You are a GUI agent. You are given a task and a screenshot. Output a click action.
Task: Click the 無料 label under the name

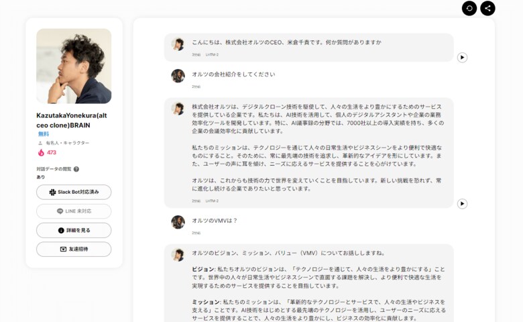point(44,133)
